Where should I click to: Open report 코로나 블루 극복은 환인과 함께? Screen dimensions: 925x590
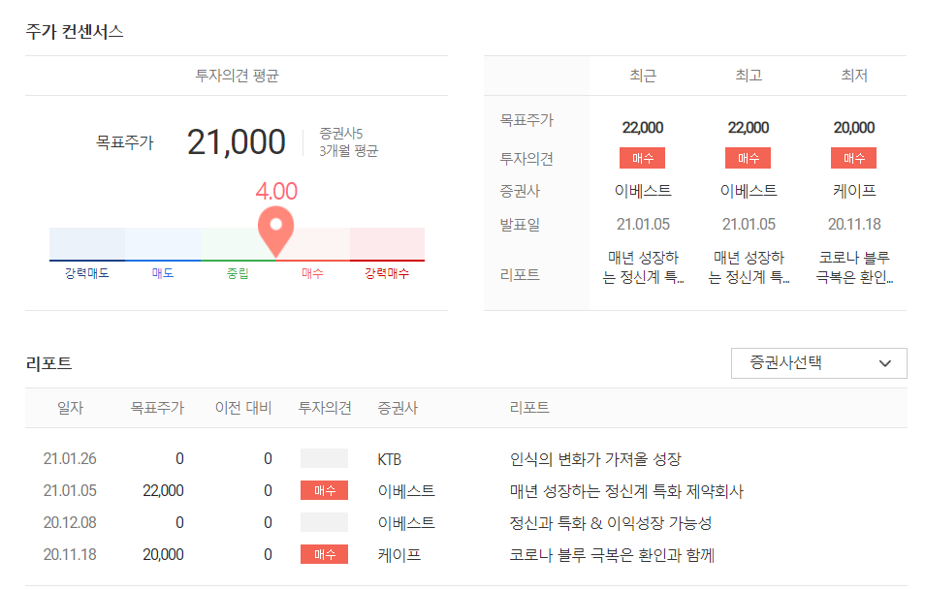[612, 554]
